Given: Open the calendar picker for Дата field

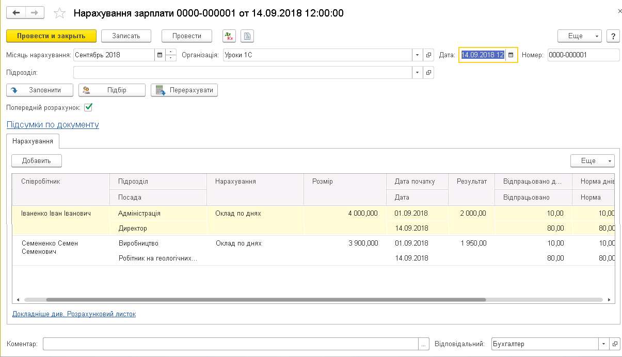Looking at the screenshot, I should [511, 55].
